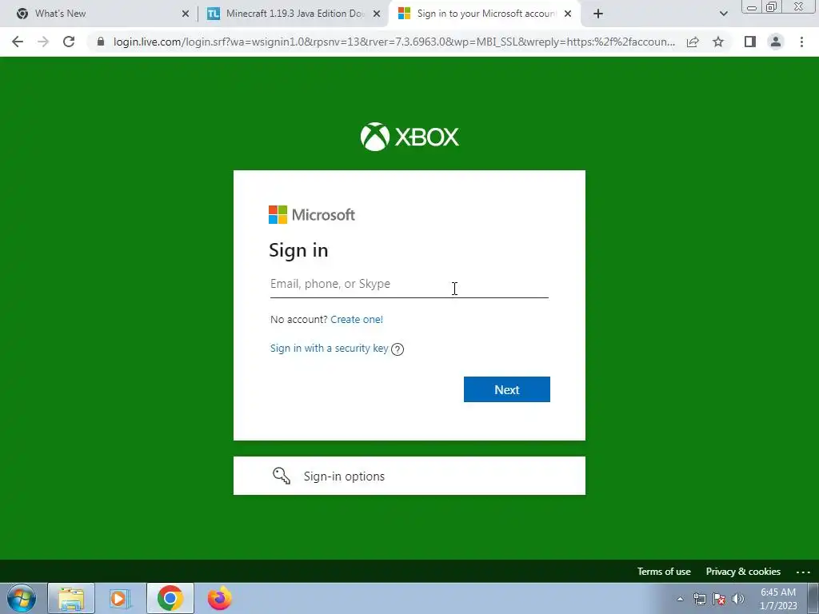Image resolution: width=819 pixels, height=614 pixels.
Task: Open Sign-in options
Action: (x=409, y=476)
